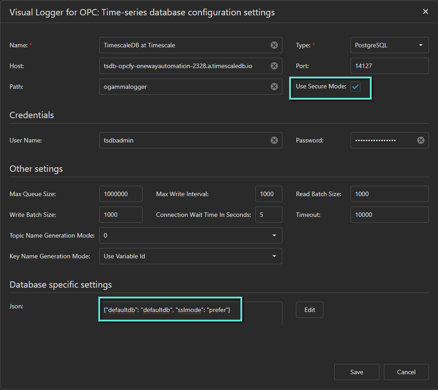
Task: Clear the Password field with X icon
Action: point(420,140)
